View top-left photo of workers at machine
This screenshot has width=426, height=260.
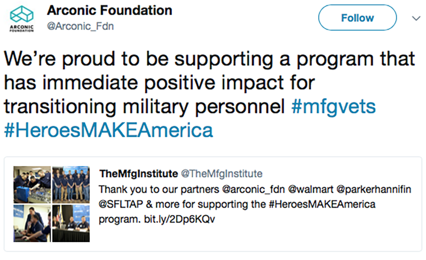pos(32,185)
